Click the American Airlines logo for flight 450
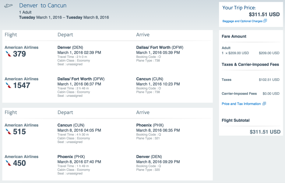The height and width of the screenshot is (183, 285). (x=9, y=163)
